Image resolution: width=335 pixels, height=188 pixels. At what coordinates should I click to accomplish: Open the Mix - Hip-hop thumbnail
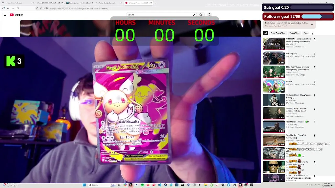click(274, 58)
